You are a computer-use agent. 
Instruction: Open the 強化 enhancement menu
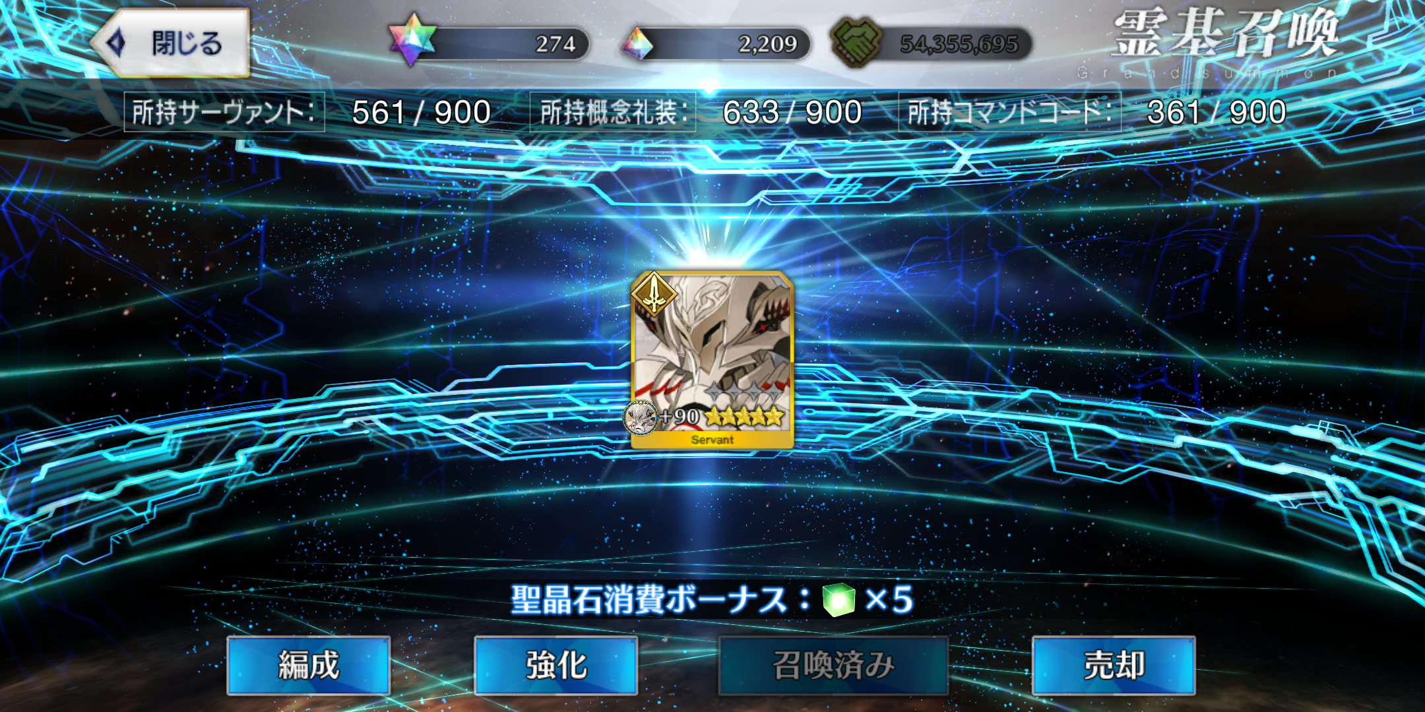[x=555, y=665]
